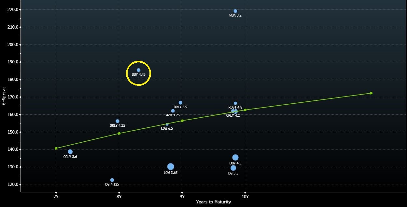Screen dimensions: 407x207
Task: Select the circled BBY 4.45 bond dot
Action: click(x=138, y=70)
